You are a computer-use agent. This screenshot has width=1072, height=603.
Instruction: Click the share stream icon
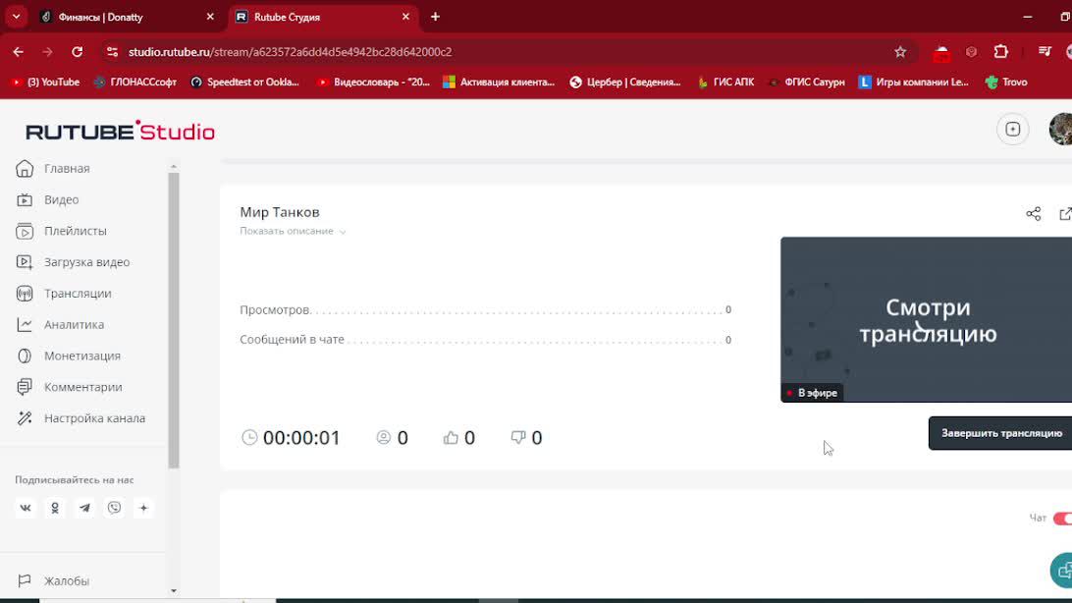[x=1034, y=214]
